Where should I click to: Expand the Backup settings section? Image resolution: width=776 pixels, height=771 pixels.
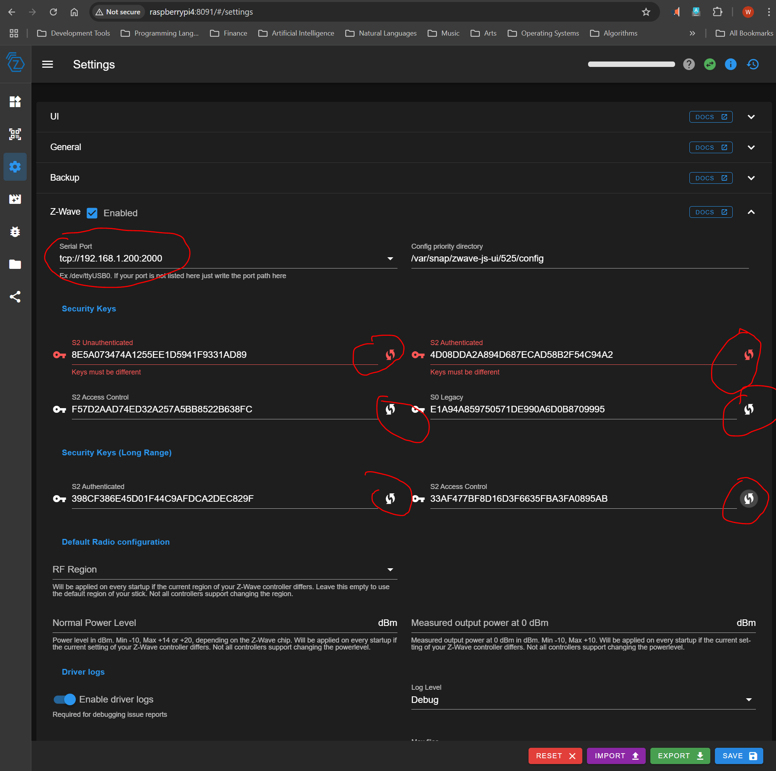pyautogui.click(x=751, y=178)
